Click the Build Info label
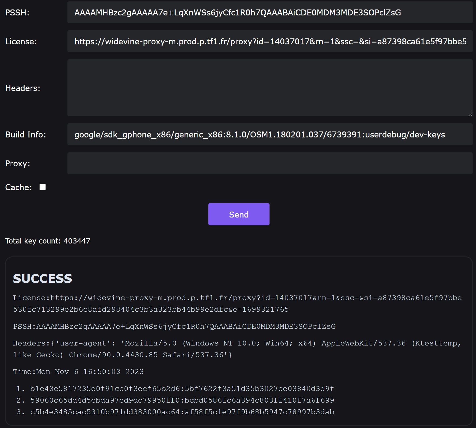This screenshot has width=476, height=428. [x=26, y=135]
